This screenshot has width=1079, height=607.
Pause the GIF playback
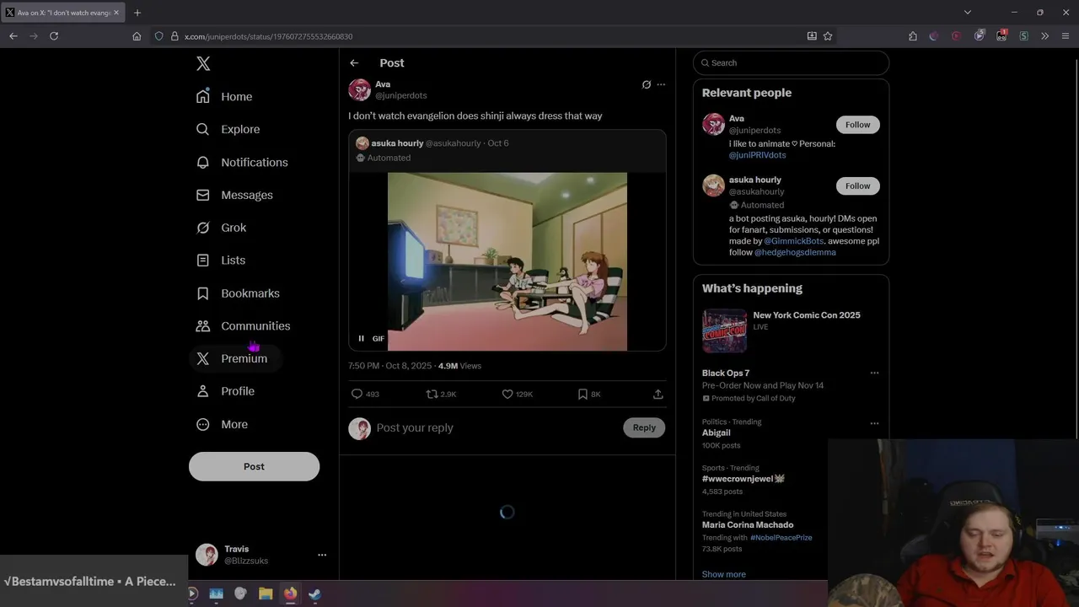coord(361,338)
